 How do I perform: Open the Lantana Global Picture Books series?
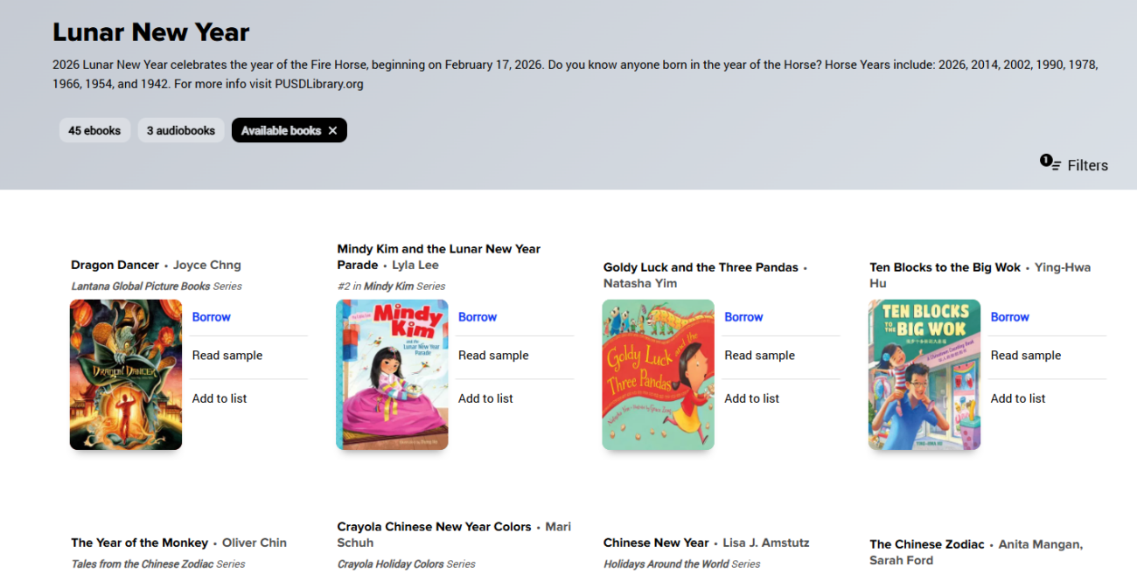click(x=141, y=287)
